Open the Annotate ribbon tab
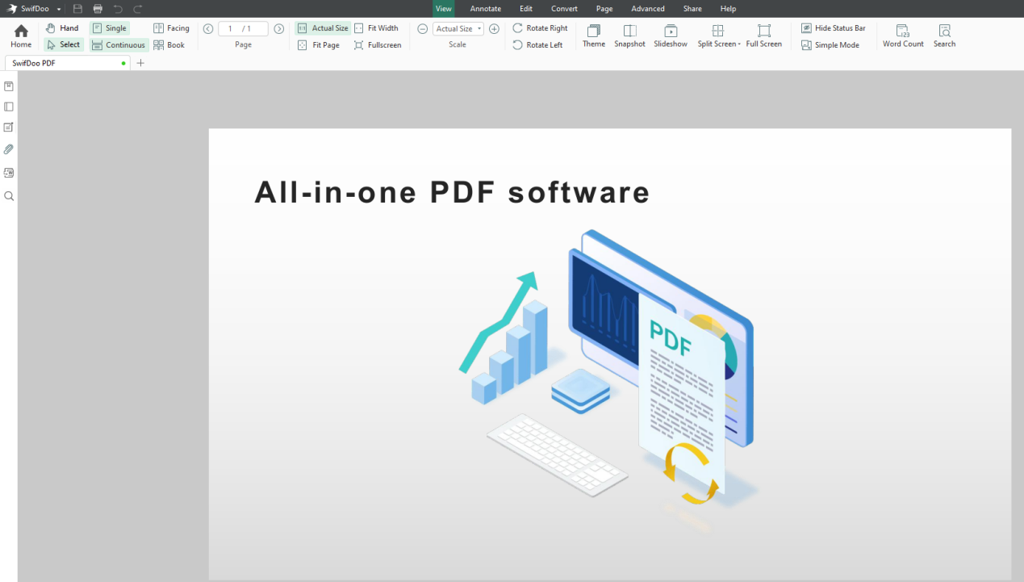This screenshot has width=1024, height=582. click(x=486, y=9)
